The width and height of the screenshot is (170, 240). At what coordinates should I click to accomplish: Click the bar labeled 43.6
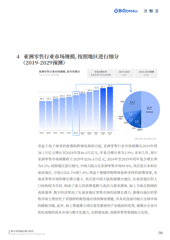click(69, 114)
